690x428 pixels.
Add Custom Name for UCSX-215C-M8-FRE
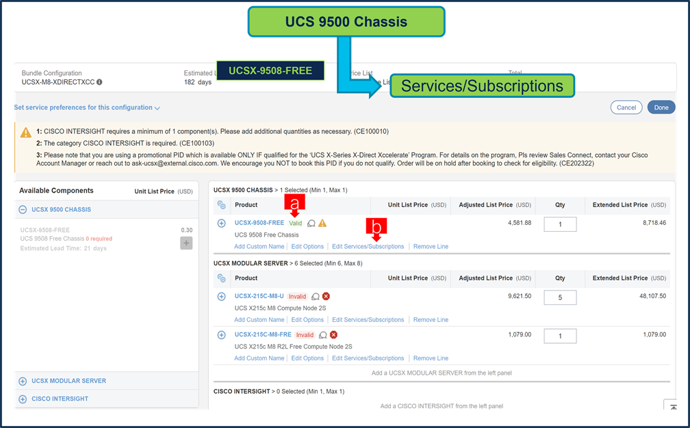point(259,358)
